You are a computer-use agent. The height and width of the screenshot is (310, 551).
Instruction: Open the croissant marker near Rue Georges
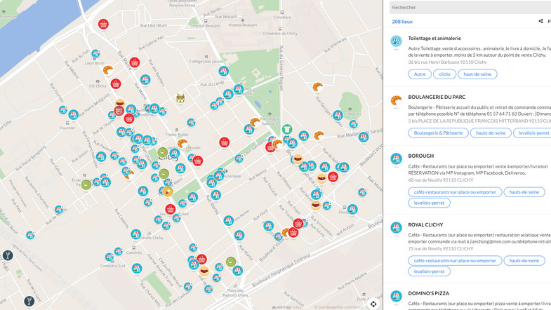pyautogui.click(x=318, y=86)
